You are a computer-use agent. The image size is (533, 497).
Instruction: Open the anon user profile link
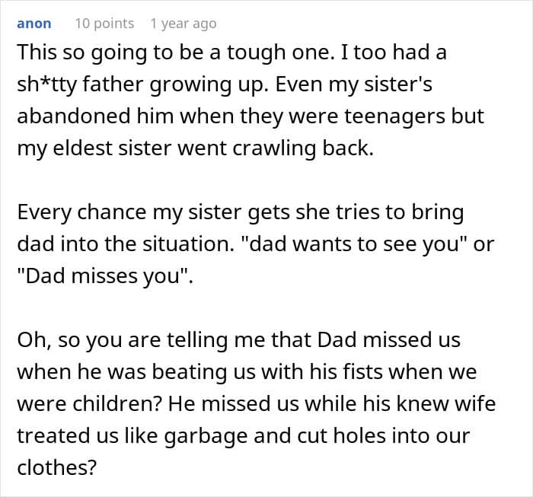(34, 24)
